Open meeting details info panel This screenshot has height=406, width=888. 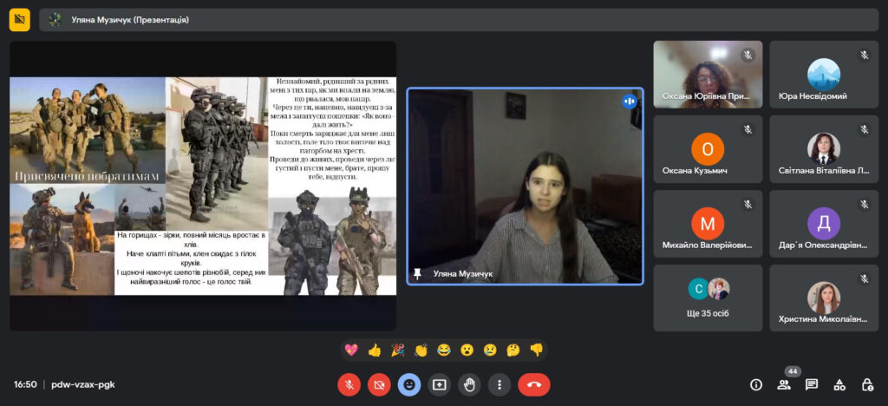[x=756, y=384]
